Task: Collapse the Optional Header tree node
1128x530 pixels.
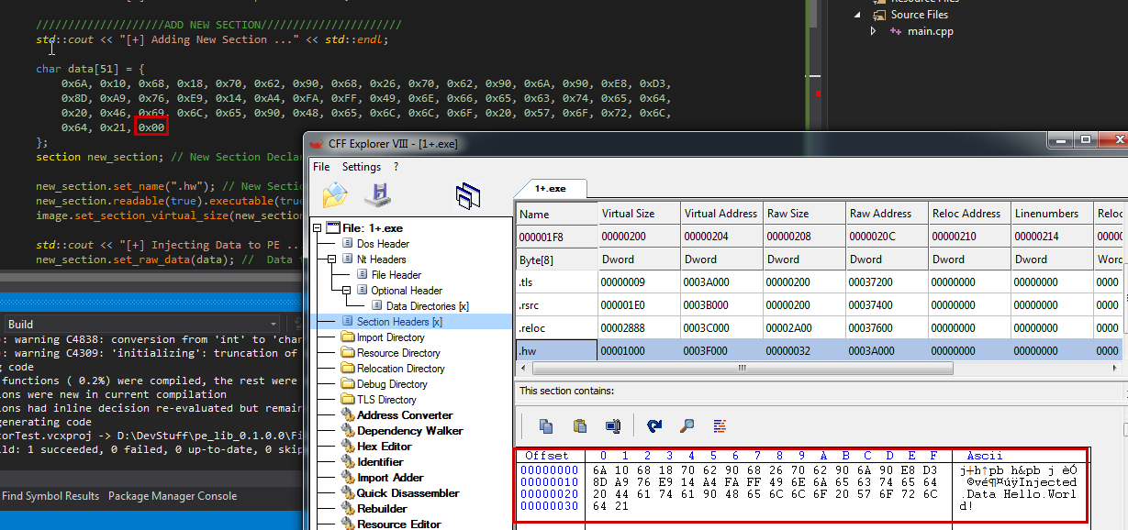Action: [347, 291]
